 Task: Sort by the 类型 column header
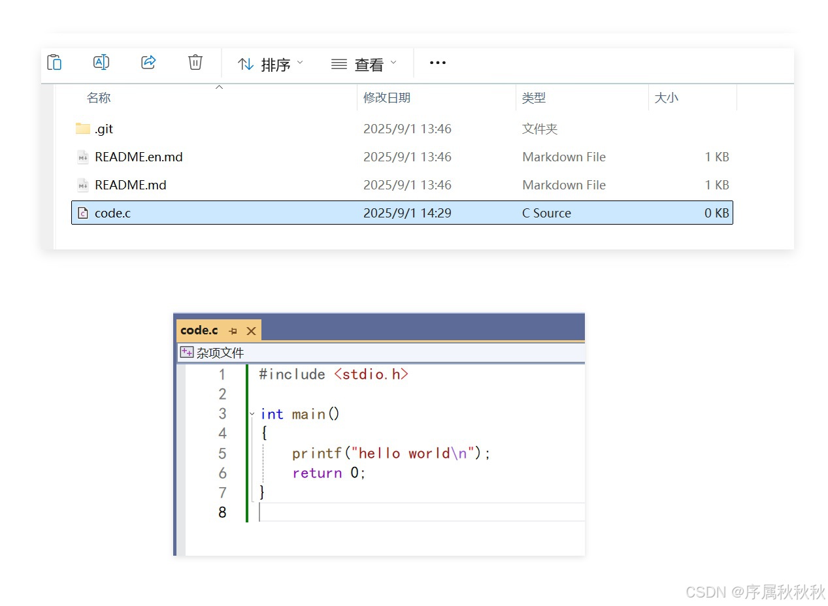[x=534, y=97]
